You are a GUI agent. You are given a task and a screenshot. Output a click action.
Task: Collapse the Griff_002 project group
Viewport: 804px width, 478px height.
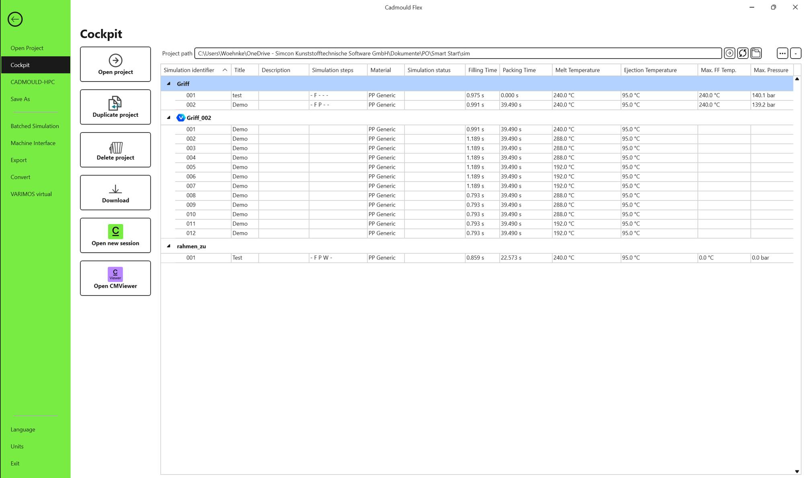[169, 118]
